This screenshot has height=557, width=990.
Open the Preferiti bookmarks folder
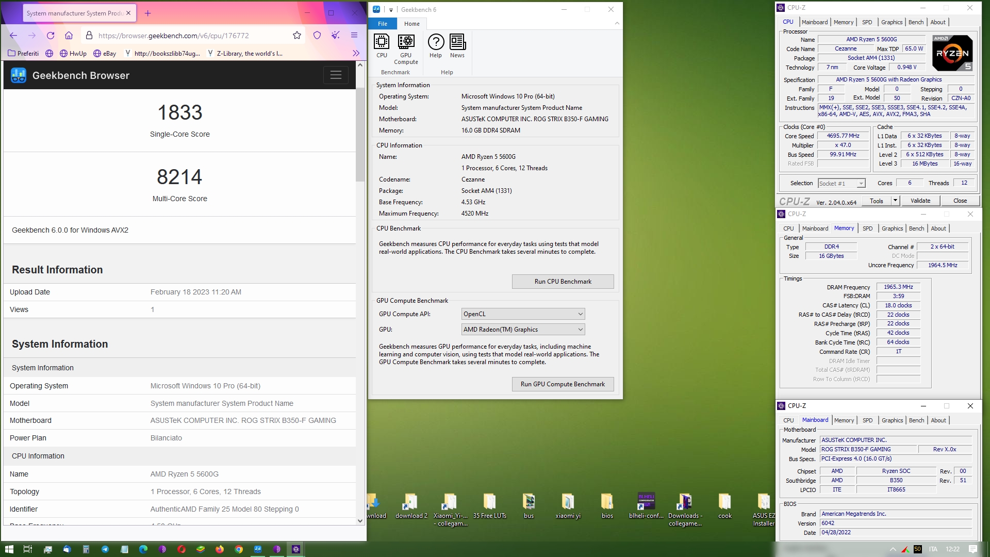coord(24,53)
